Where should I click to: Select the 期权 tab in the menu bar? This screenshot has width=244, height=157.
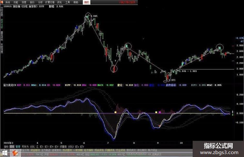(86, 2)
